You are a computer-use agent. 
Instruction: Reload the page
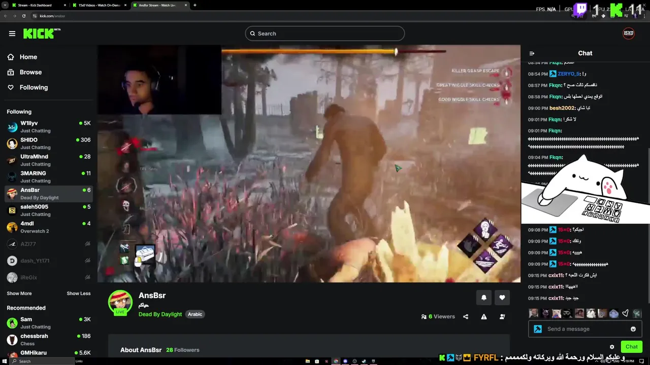pos(23,16)
